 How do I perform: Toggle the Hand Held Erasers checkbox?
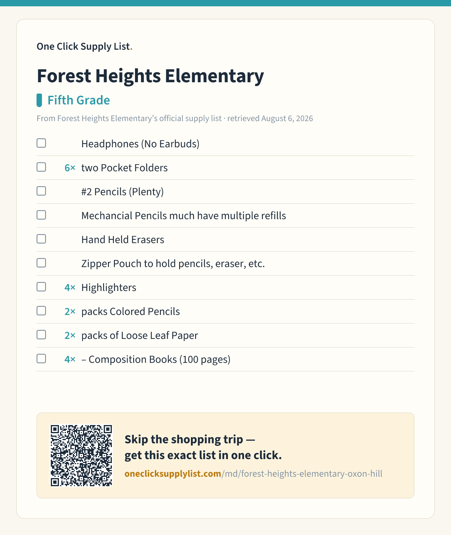tap(41, 239)
